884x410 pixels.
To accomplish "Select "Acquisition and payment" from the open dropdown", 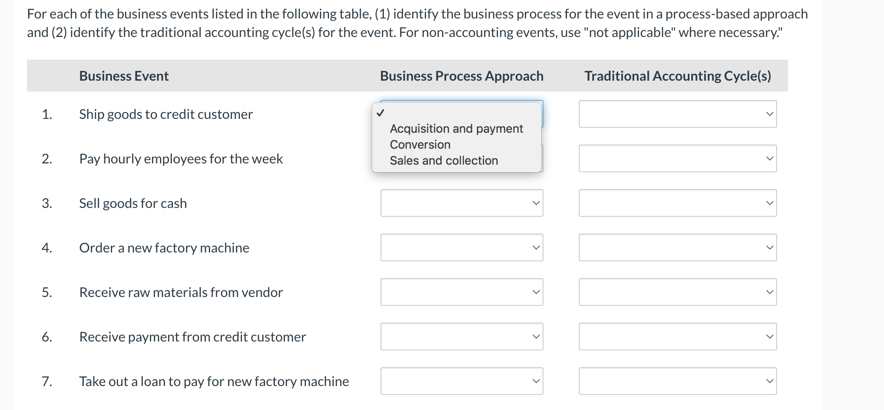I will coord(456,129).
